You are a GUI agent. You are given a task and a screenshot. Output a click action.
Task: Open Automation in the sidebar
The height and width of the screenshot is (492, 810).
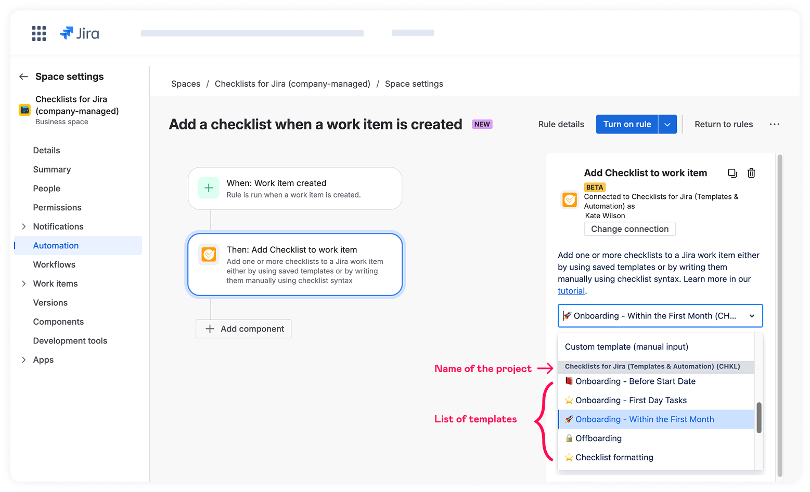pyautogui.click(x=56, y=246)
